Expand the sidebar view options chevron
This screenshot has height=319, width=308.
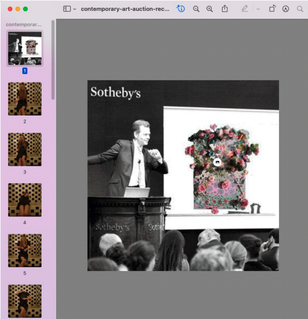75,9
